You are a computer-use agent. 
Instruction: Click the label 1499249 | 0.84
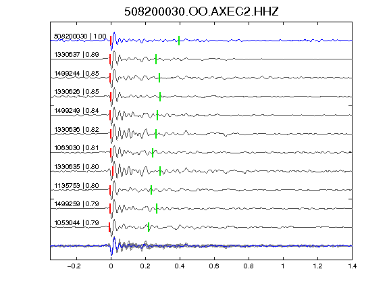pos(76,111)
